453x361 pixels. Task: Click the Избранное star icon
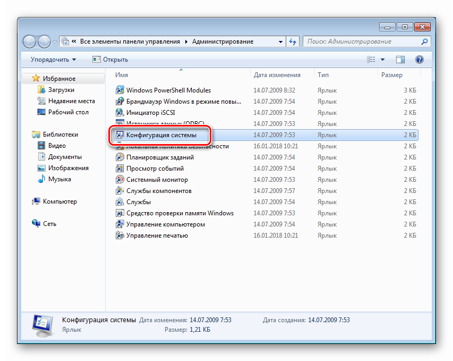coord(36,78)
